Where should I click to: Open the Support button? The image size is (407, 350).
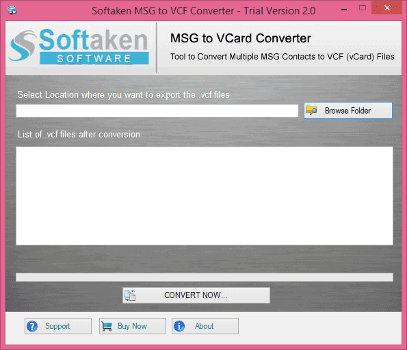58,326
